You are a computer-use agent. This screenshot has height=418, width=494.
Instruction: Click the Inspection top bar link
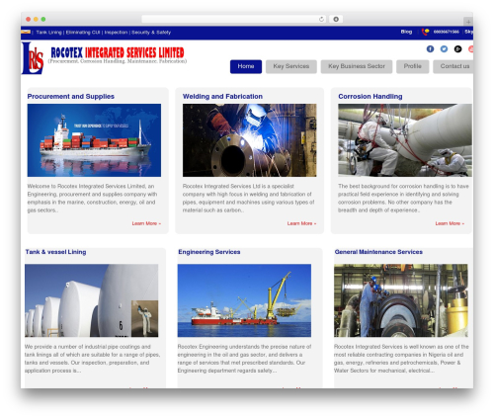(x=116, y=33)
